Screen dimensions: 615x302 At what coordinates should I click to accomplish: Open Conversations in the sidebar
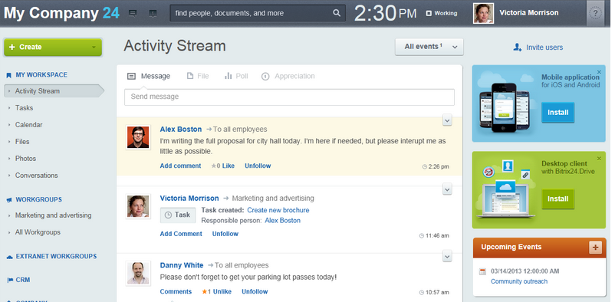(x=37, y=176)
